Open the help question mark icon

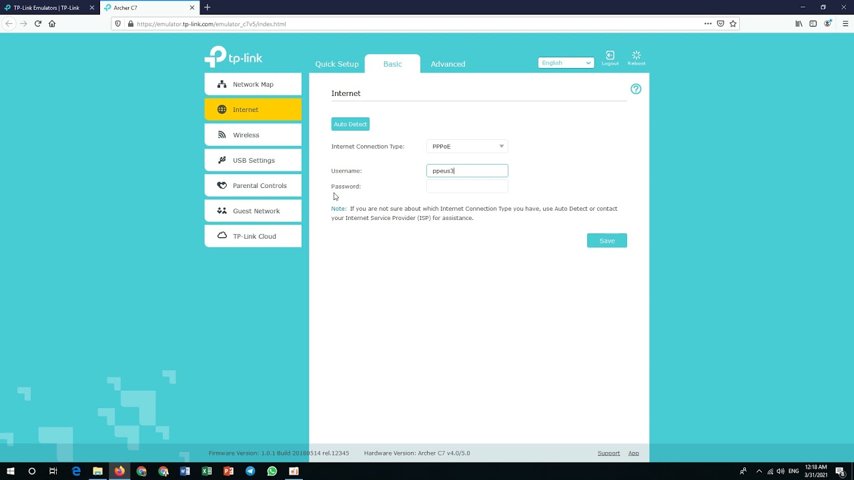[x=636, y=89]
